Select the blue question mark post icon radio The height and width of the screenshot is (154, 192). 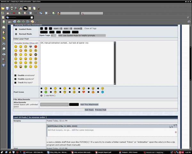pyautogui.click(x=98, y=92)
